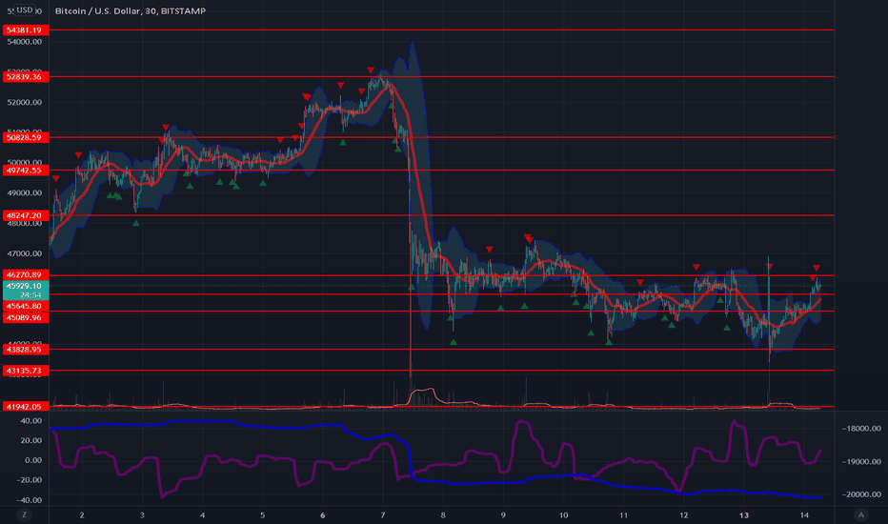
Task: Click the 54000.00 price axis value
Action: pos(25,42)
